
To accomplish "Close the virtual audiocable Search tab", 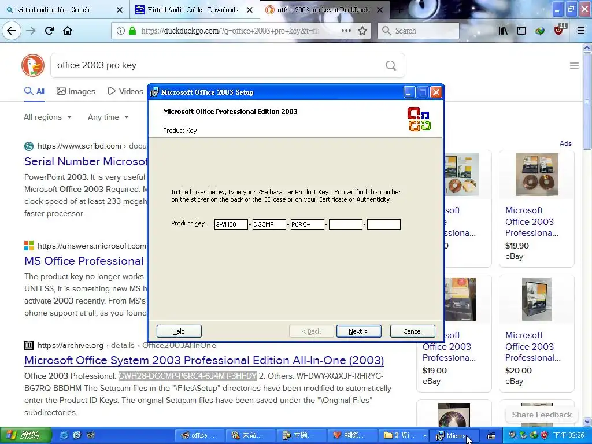I will (119, 10).
